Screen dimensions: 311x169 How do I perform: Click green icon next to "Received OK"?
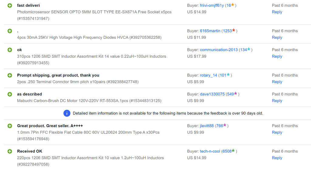coord(10,151)
